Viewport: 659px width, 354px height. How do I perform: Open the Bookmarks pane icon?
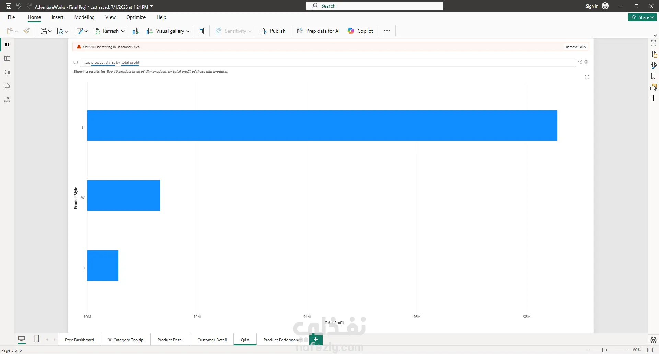click(654, 76)
